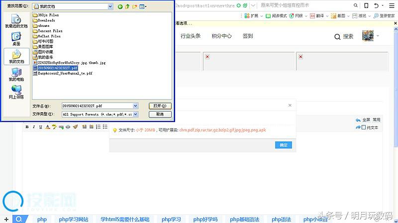398x223 pixels.
Task: Select 我的文档 in the places bar
Action: point(16,57)
